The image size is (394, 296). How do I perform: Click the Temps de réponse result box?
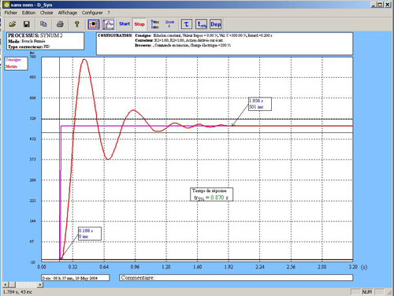coord(211,194)
